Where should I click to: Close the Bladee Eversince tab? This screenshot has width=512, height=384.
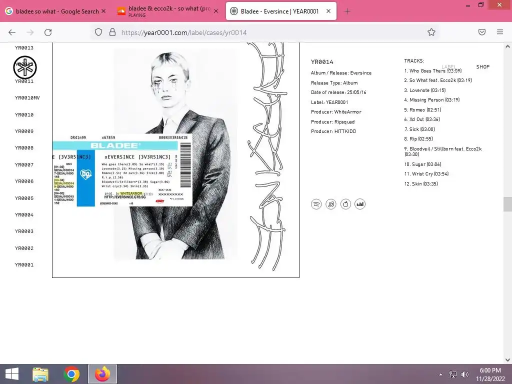tap(328, 11)
